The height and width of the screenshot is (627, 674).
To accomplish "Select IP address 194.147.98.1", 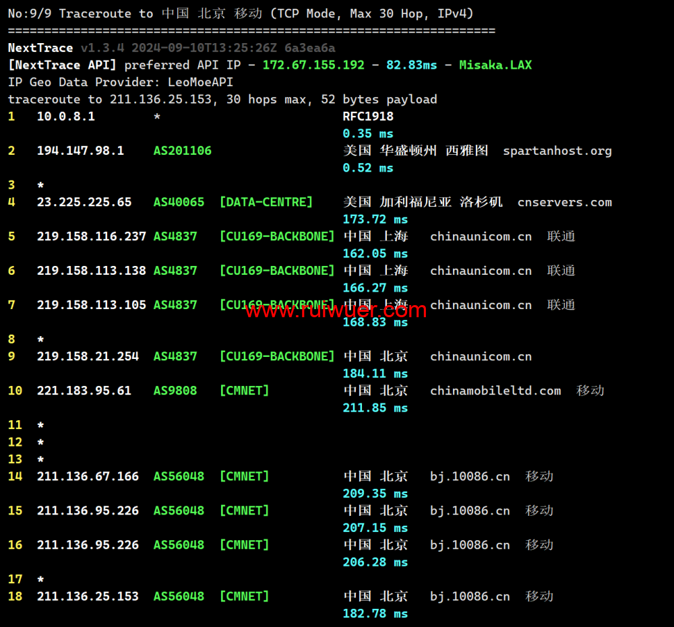I will click(80, 151).
